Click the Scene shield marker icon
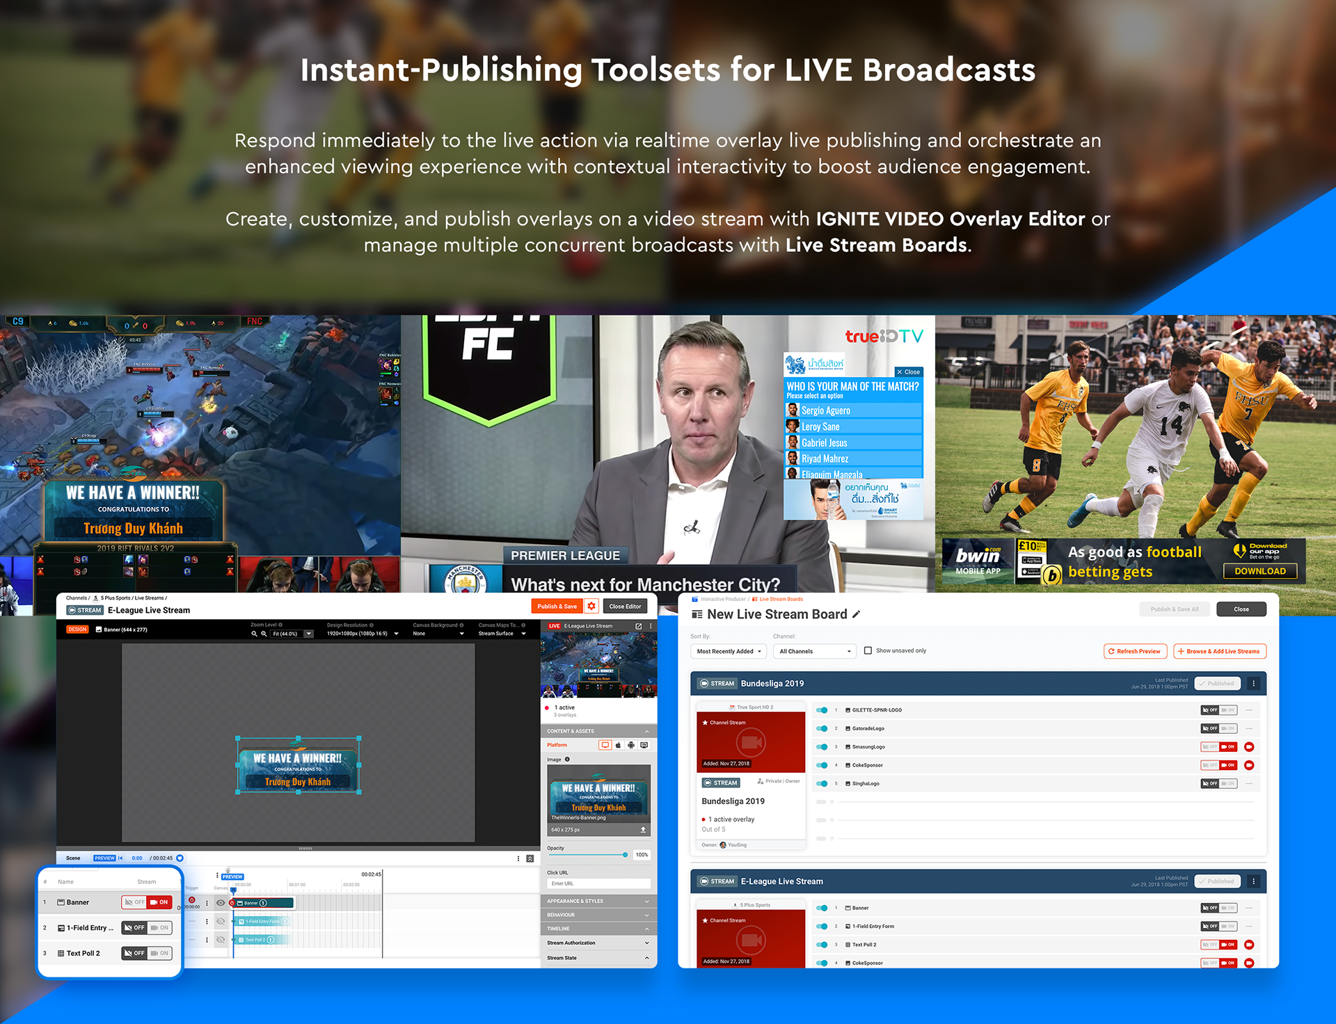1336x1024 pixels. point(180,858)
